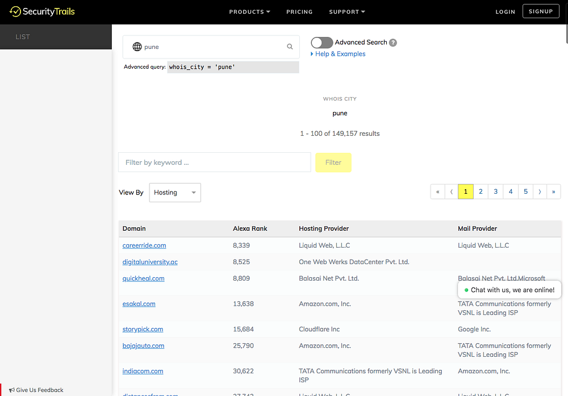568x396 pixels.
Task: Click Alexa rank value 25,790
Action: 244,345
